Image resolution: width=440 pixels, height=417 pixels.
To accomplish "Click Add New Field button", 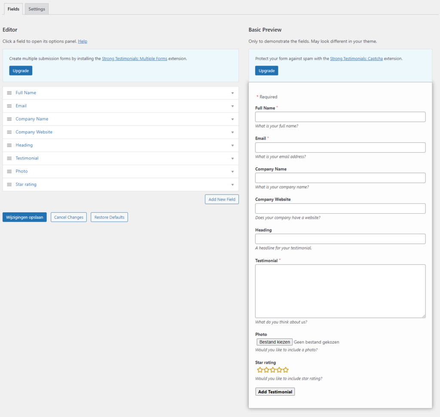I will click(x=222, y=199).
